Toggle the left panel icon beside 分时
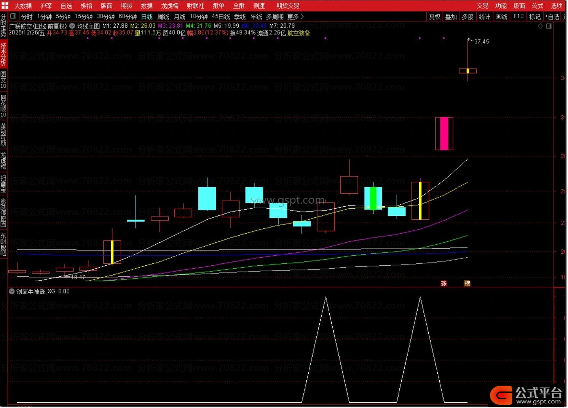 [x=13, y=16]
